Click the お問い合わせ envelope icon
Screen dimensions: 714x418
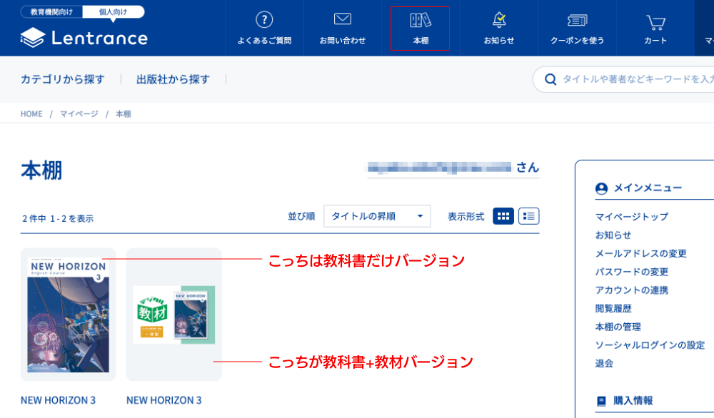(x=343, y=19)
